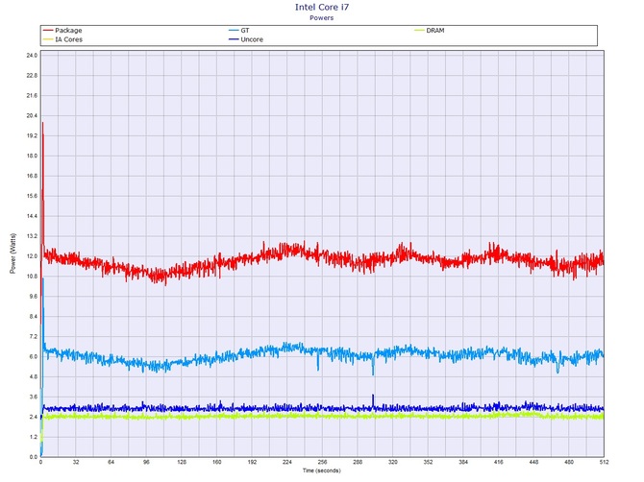Click the red Package legend color line
Screen dimensions: 644x482
point(48,31)
